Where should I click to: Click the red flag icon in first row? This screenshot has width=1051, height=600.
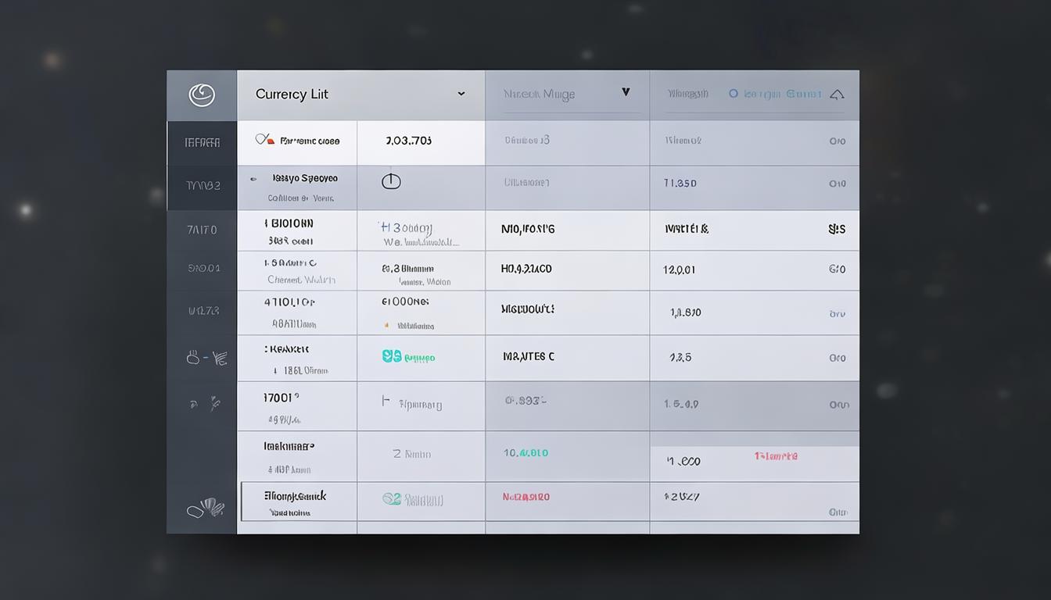pyautogui.click(x=265, y=140)
